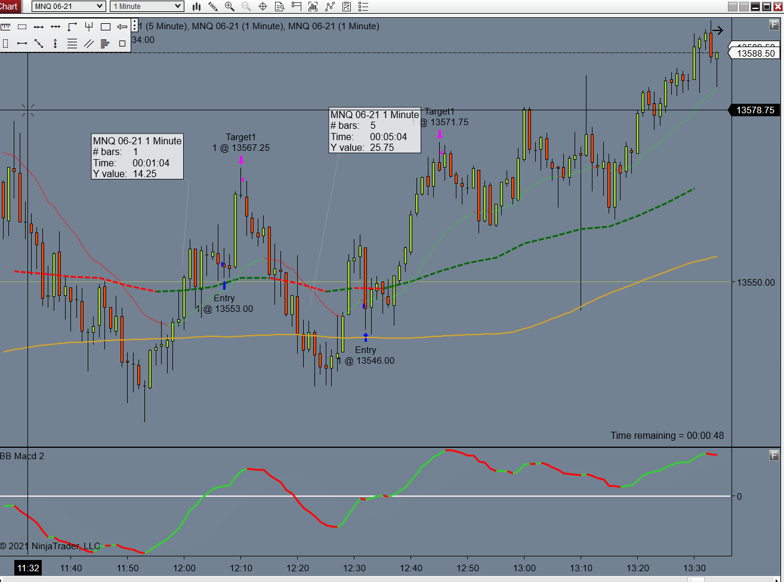Select the line segment drawing tool

39,27
